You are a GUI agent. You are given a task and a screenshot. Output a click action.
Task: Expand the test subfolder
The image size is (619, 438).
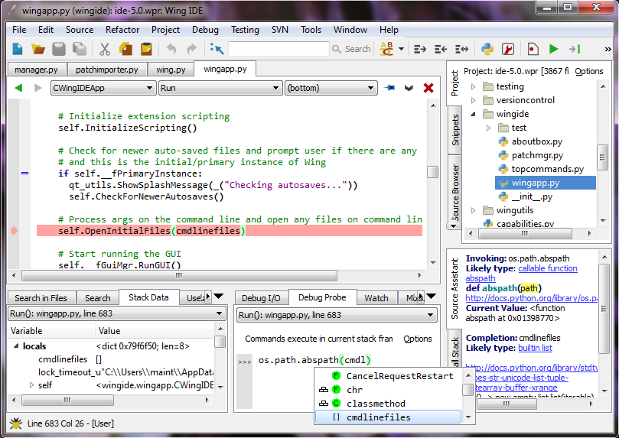(489, 128)
